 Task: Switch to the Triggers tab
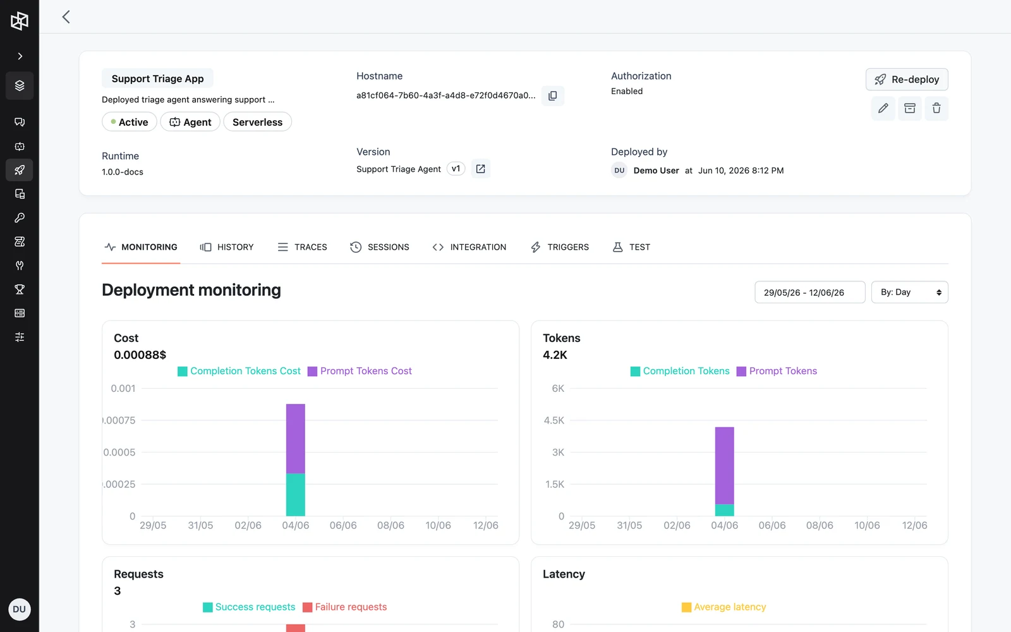click(560, 247)
